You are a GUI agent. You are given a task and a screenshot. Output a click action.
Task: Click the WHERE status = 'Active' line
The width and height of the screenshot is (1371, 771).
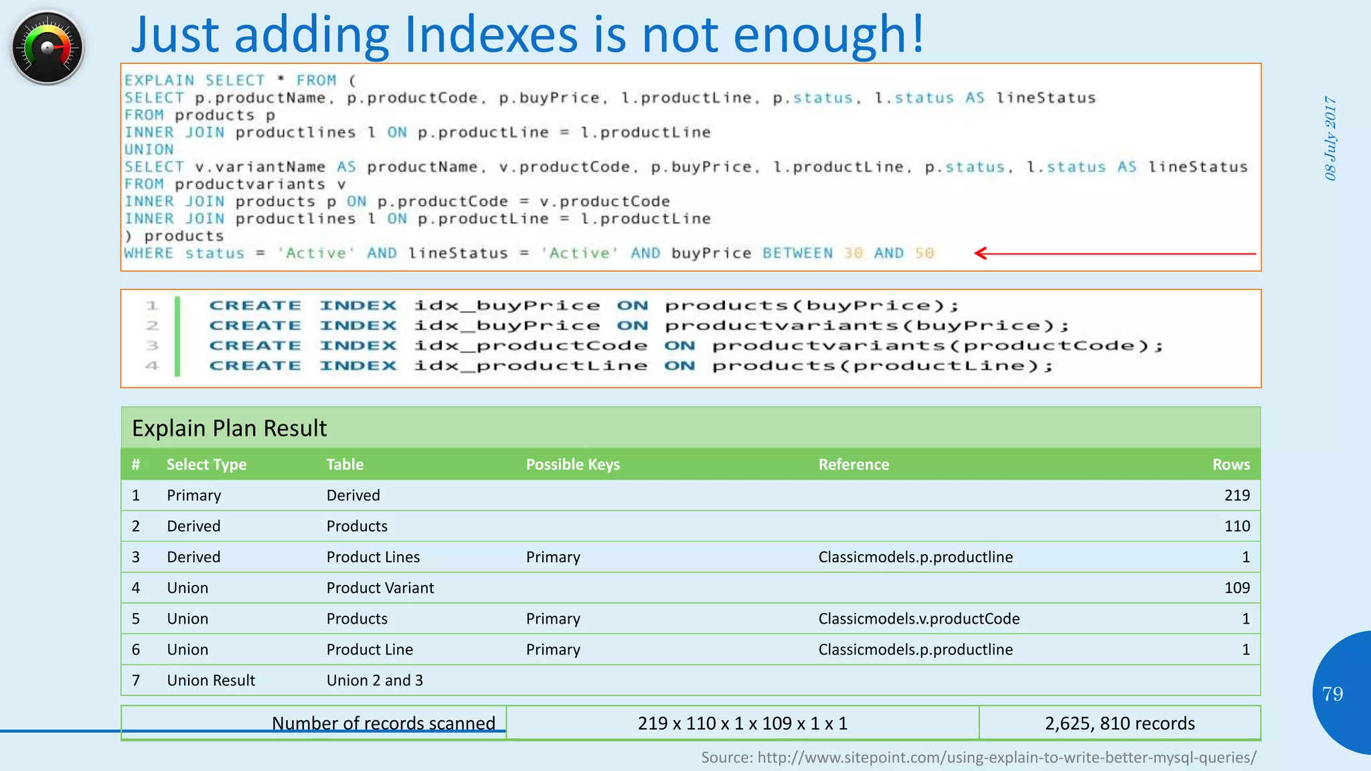[529, 253]
